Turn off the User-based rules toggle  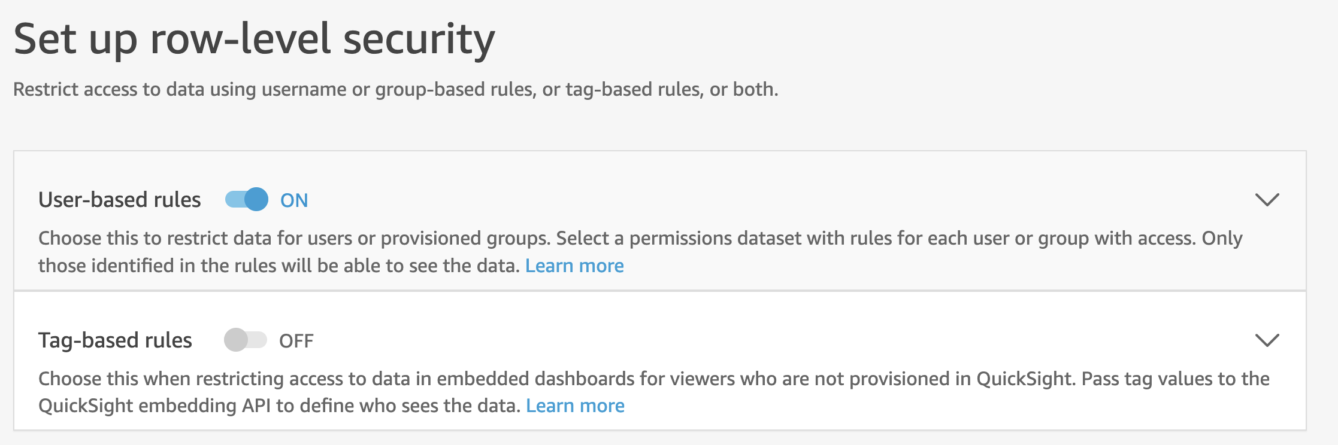(246, 200)
